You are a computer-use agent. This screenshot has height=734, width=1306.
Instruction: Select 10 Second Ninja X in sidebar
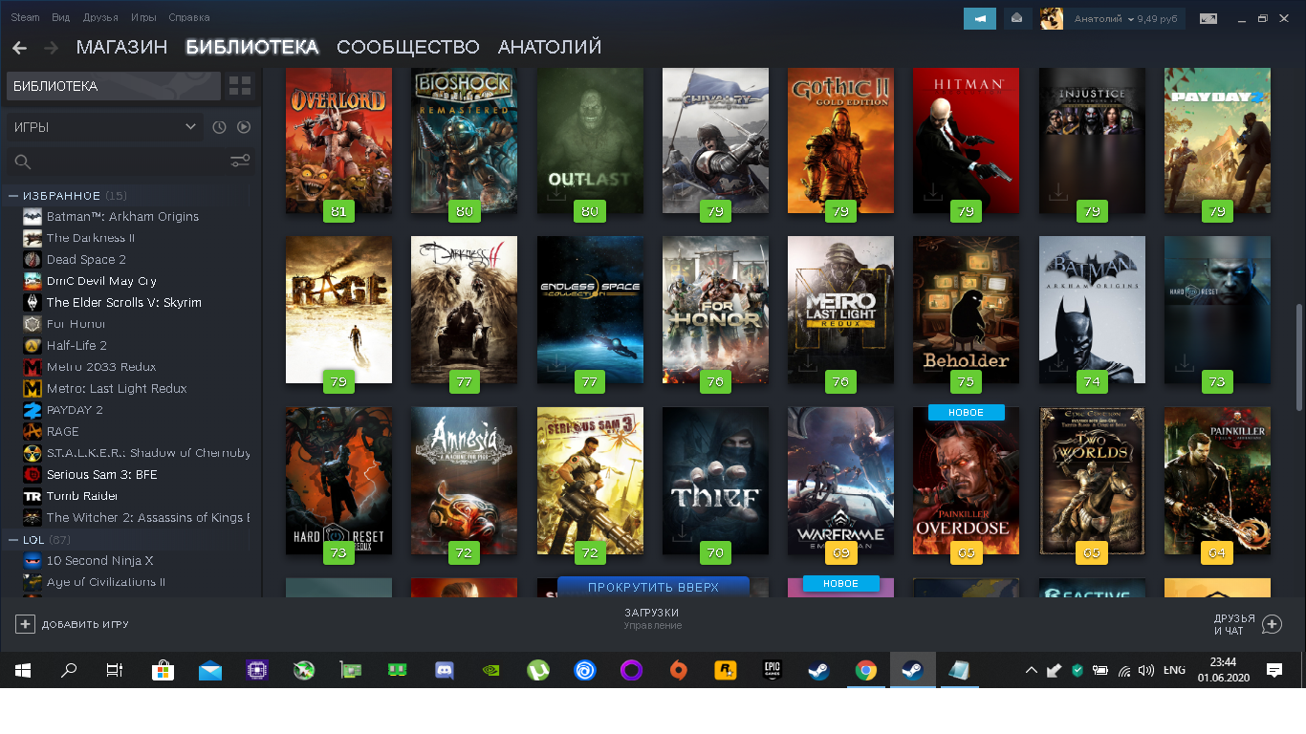pyautogui.click(x=100, y=561)
